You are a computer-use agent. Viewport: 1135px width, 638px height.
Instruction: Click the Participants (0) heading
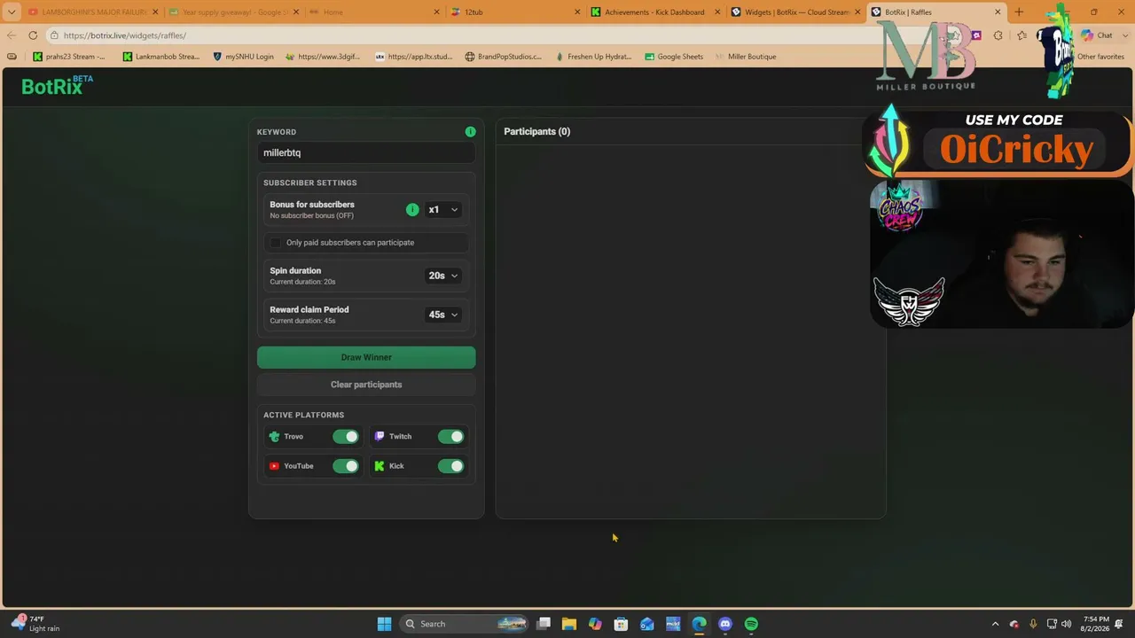(536, 132)
